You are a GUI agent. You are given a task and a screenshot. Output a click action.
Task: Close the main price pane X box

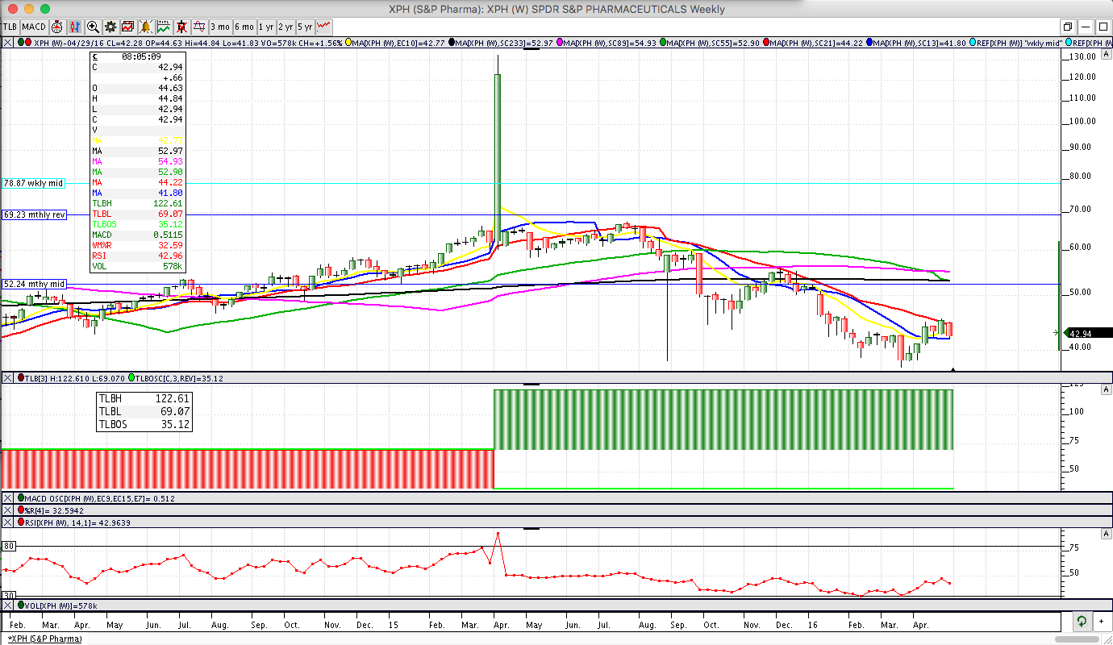click(7, 42)
